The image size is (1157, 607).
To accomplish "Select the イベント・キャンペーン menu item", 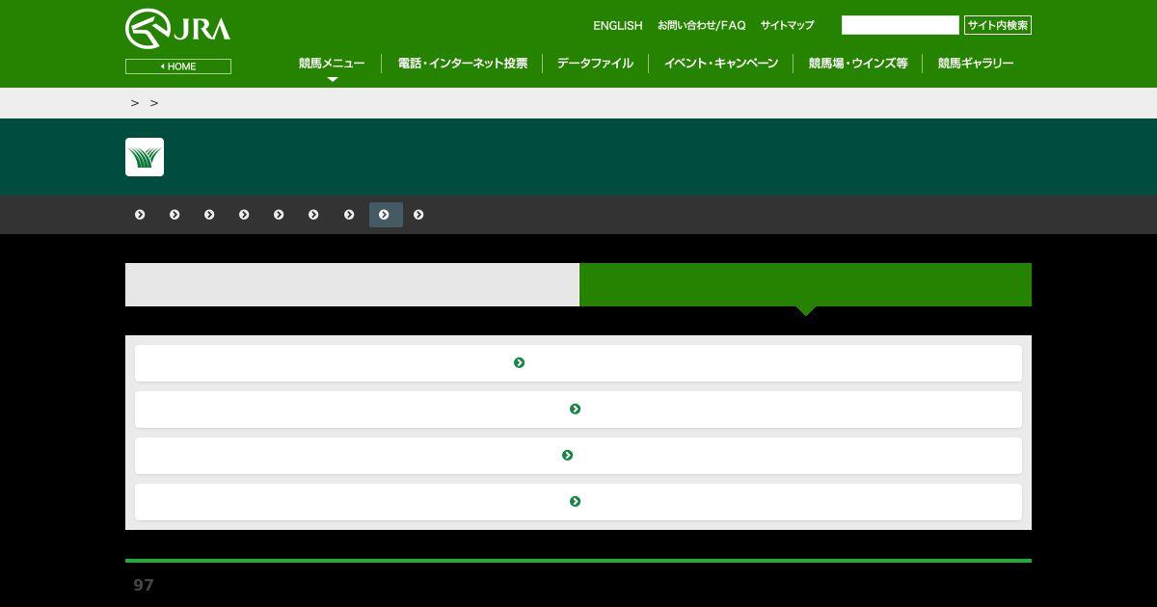I will [721, 64].
